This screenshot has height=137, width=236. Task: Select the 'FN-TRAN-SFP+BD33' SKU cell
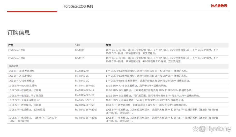click(x=86, y=118)
